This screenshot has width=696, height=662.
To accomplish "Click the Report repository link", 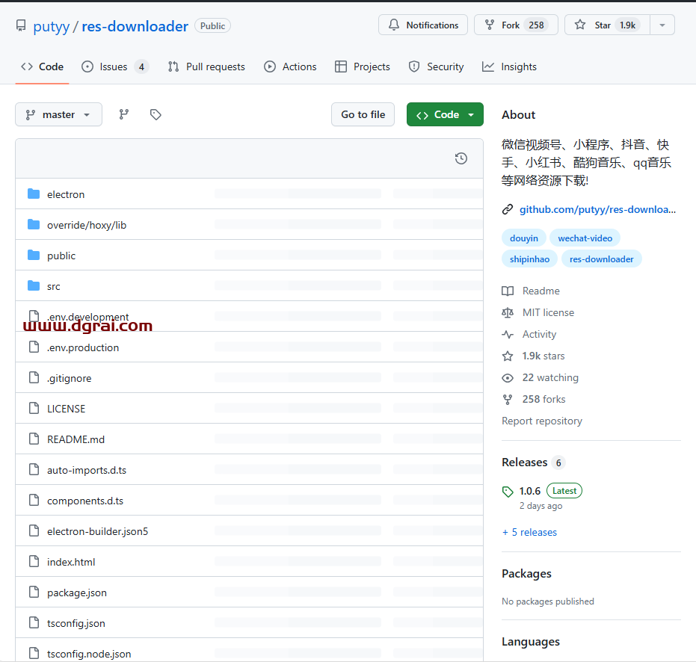I will 541,421.
